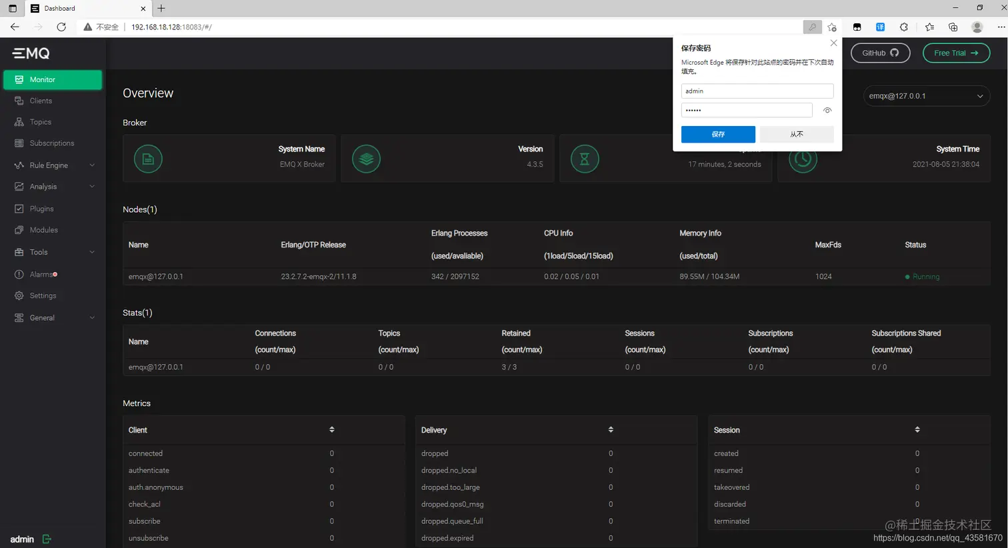Click the General sidebar icon
Viewport: 1008px width, 548px height.
pos(19,318)
